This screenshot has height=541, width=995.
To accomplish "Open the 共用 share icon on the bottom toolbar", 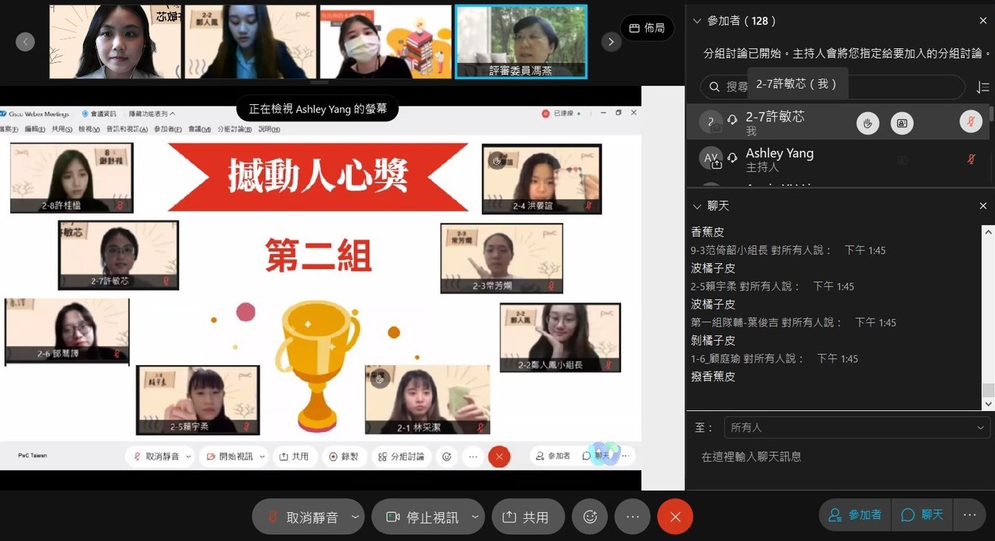I will point(528,516).
